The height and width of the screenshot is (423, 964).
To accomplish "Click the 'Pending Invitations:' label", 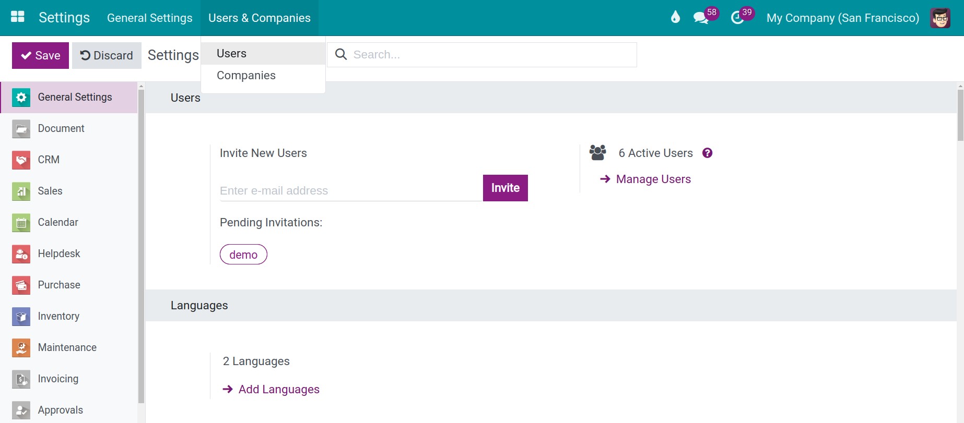I will point(271,223).
